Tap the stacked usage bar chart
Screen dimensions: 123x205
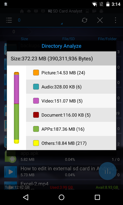click(x=16, y=108)
